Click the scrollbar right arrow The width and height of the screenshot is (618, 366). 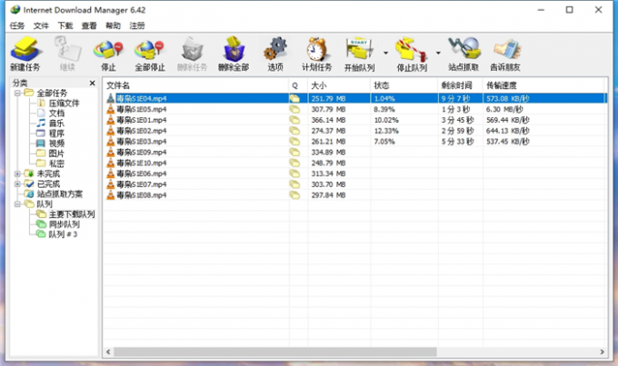pyautogui.click(x=602, y=351)
